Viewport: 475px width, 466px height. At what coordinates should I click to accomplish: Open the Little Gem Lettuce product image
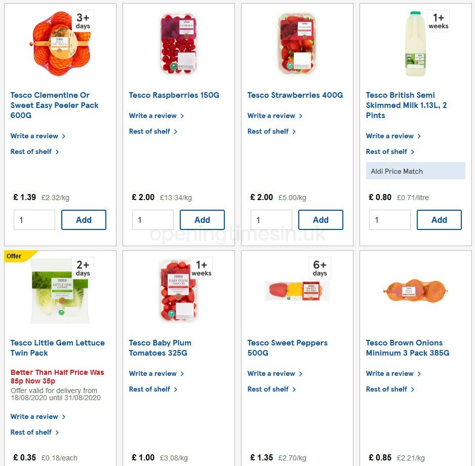pos(60,290)
